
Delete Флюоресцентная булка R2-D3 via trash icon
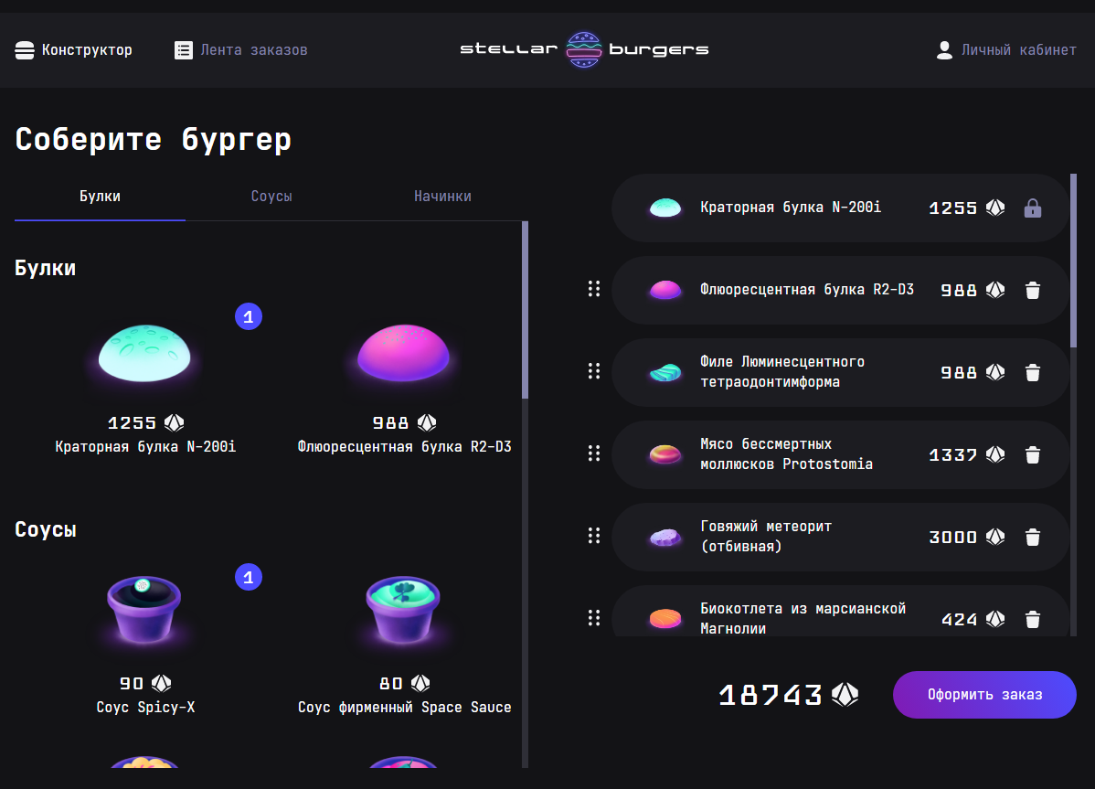[1033, 290]
